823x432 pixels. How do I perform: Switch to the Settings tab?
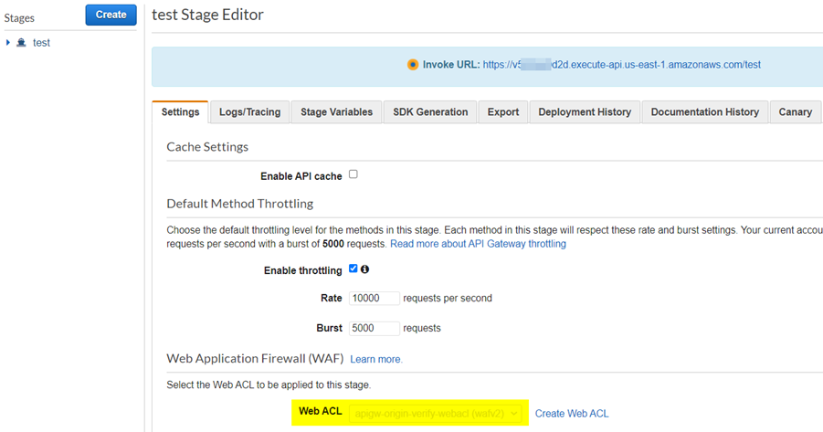coord(180,111)
